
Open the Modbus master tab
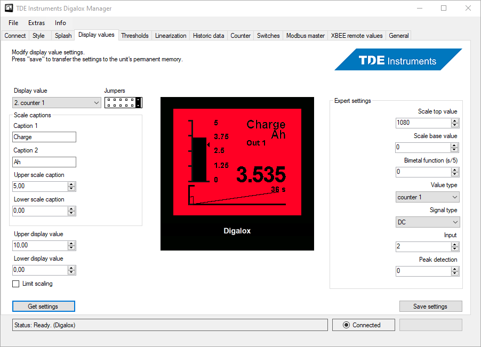(306, 36)
